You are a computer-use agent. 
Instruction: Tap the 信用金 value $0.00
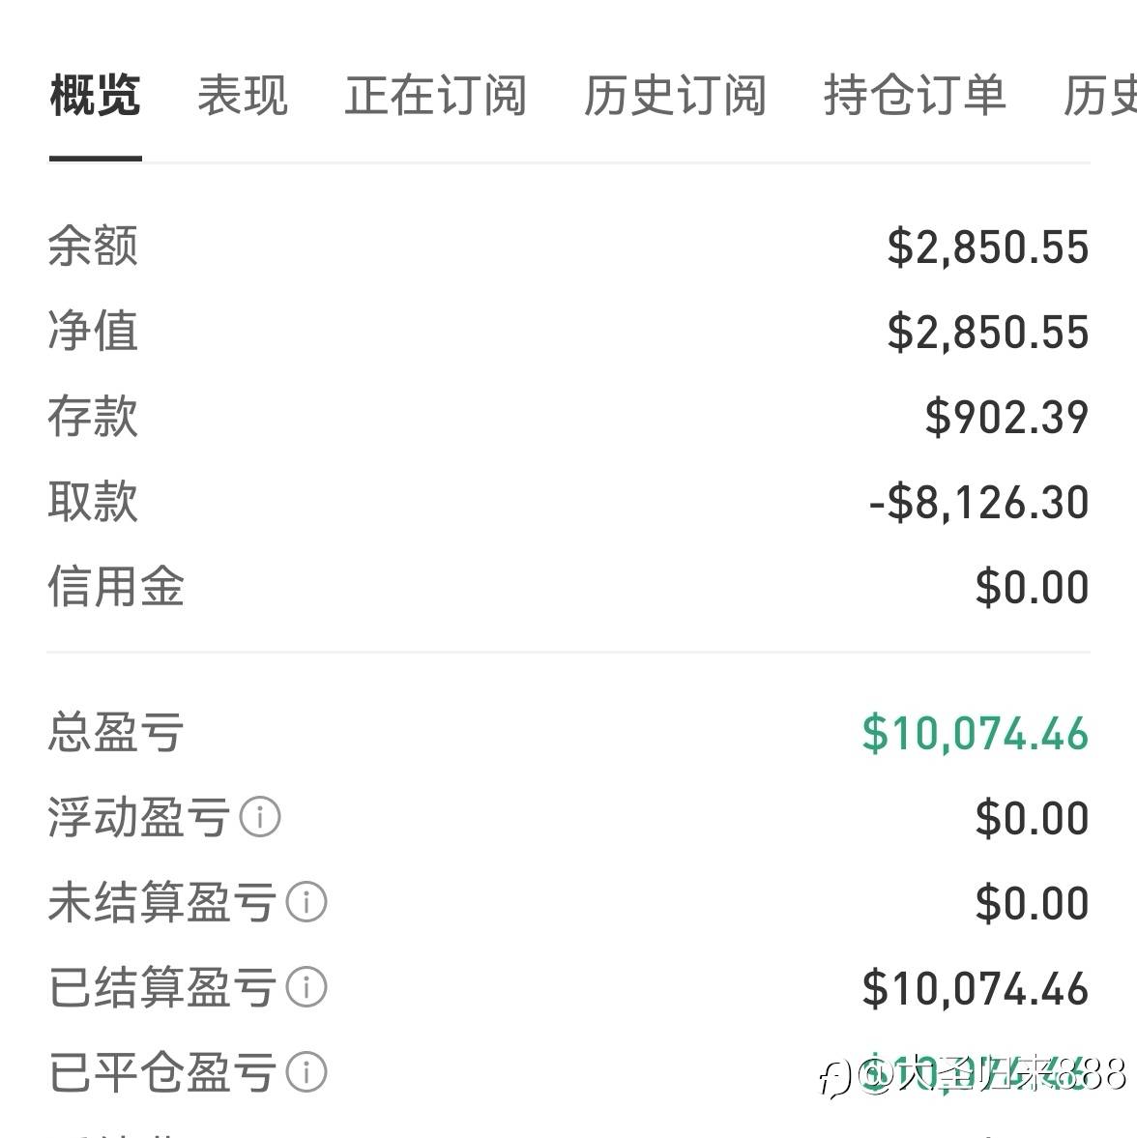click(x=1032, y=588)
